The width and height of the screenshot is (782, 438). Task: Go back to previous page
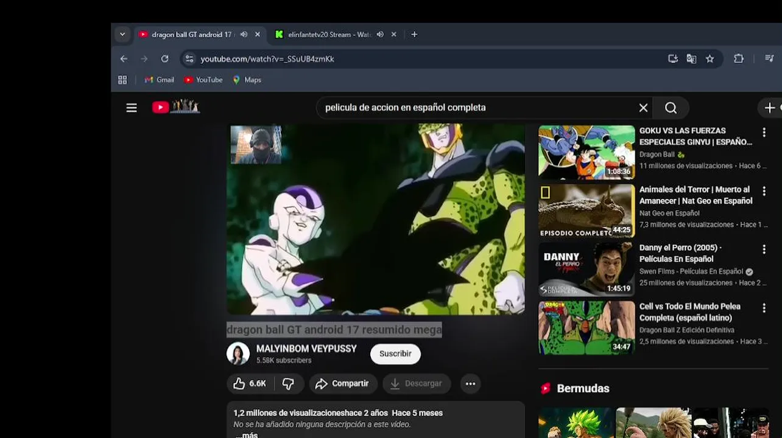(x=124, y=59)
